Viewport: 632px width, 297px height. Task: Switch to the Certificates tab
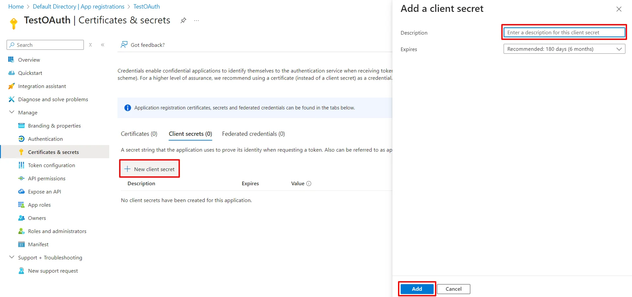(139, 134)
